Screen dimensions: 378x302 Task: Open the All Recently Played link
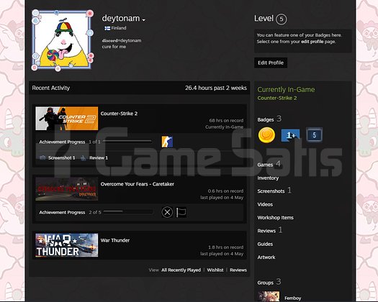pos(181,270)
